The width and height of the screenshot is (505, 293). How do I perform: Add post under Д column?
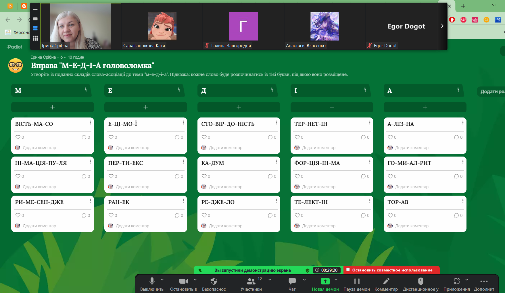tap(239, 107)
